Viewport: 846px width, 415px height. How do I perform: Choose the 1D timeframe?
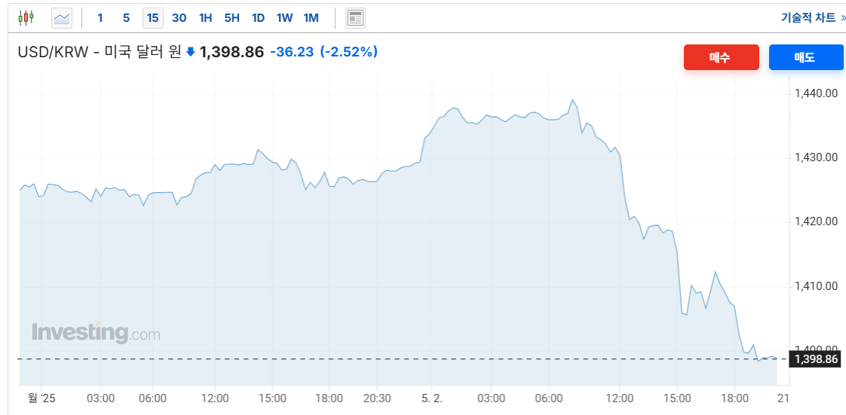[258, 18]
